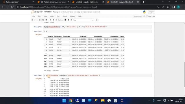Open the tab search chevron
185x104 pixels.
pos(163,2)
